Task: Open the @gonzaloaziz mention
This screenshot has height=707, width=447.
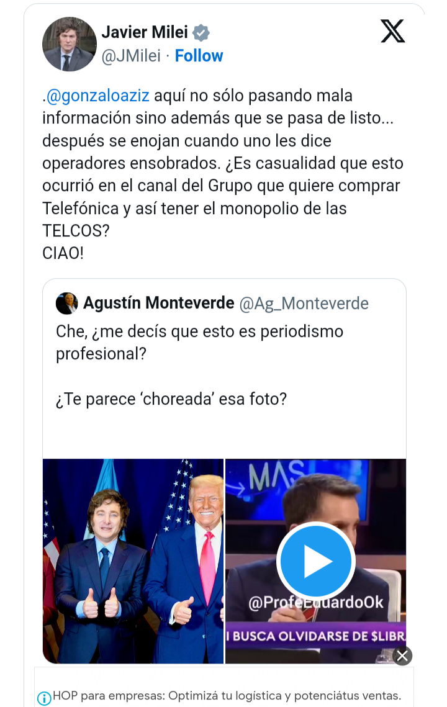Action: 98,96
